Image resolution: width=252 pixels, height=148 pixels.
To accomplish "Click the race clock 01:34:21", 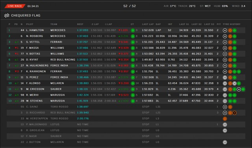I will coord(33,6).
